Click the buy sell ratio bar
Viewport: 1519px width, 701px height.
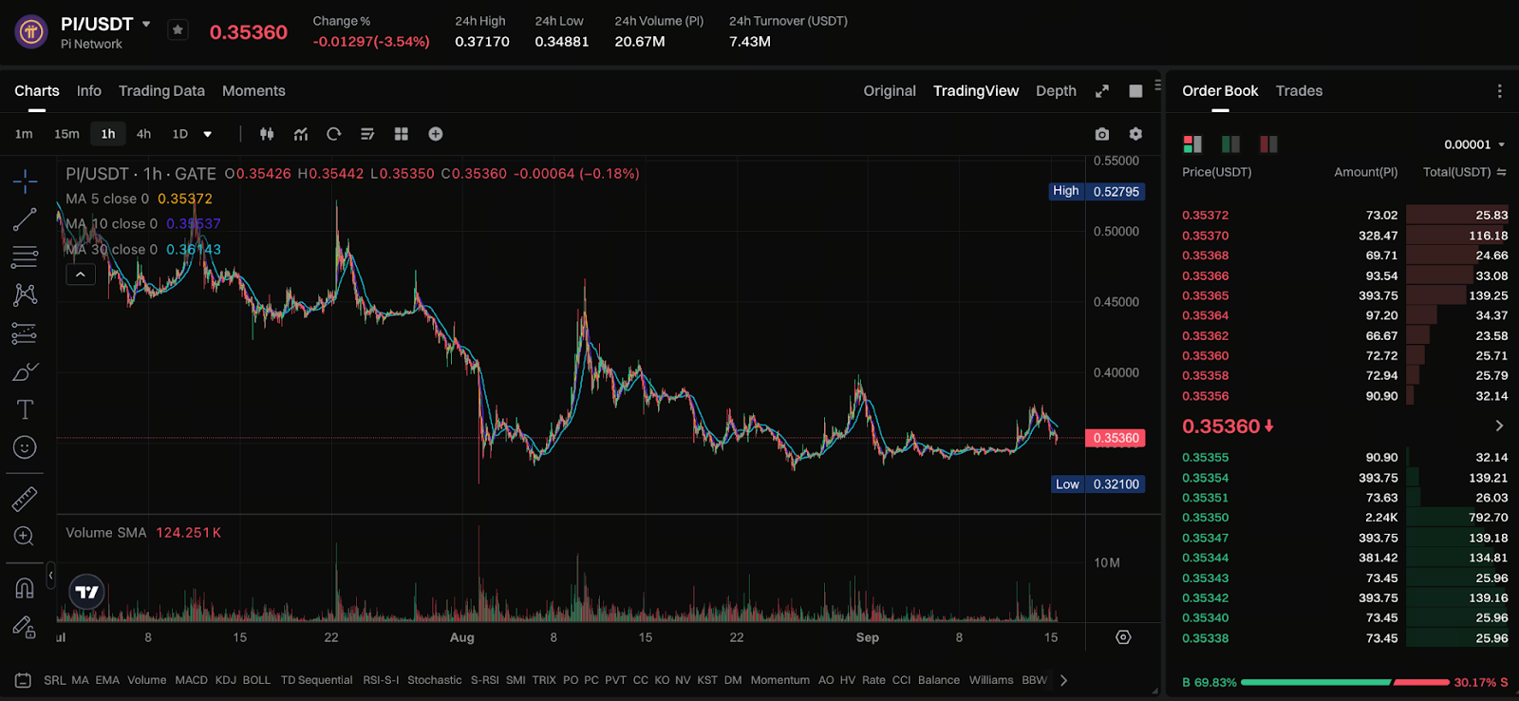(x=1345, y=682)
